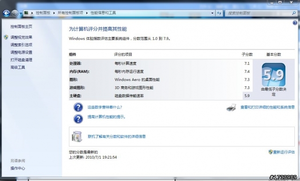Image resolution: width=300 pixels, height=181 pixels.
Task: Open 高级工具 link
Action: (x=18, y=67)
